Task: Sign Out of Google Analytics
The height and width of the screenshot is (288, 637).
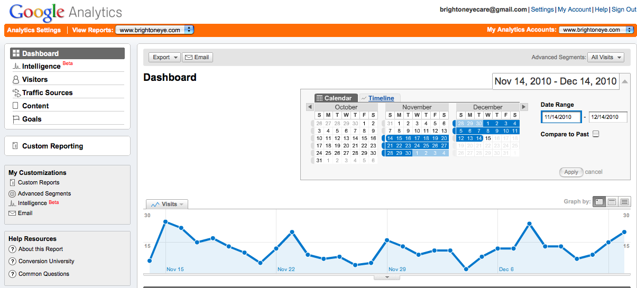Action: pyautogui.click(x=624, y=10)
